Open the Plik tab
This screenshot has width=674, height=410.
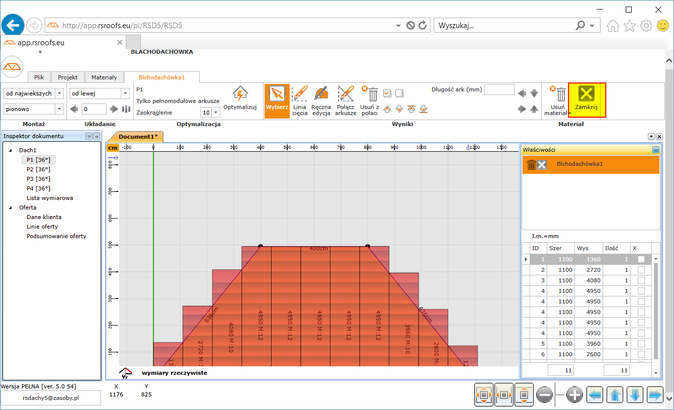click(x=39, y=77)
